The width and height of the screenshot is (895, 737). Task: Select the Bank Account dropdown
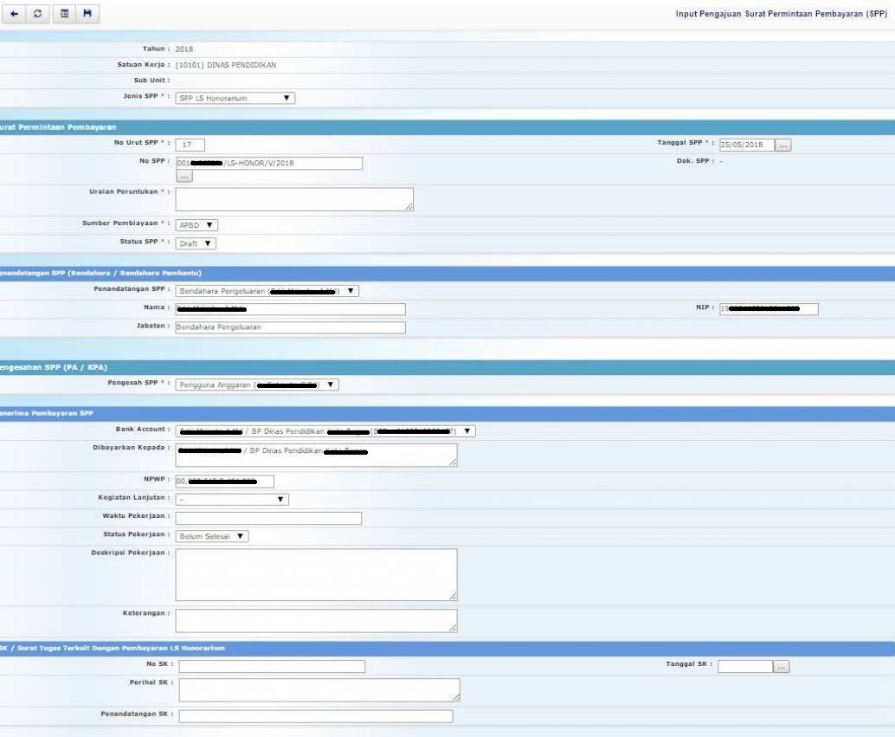(x=325, y=431)
